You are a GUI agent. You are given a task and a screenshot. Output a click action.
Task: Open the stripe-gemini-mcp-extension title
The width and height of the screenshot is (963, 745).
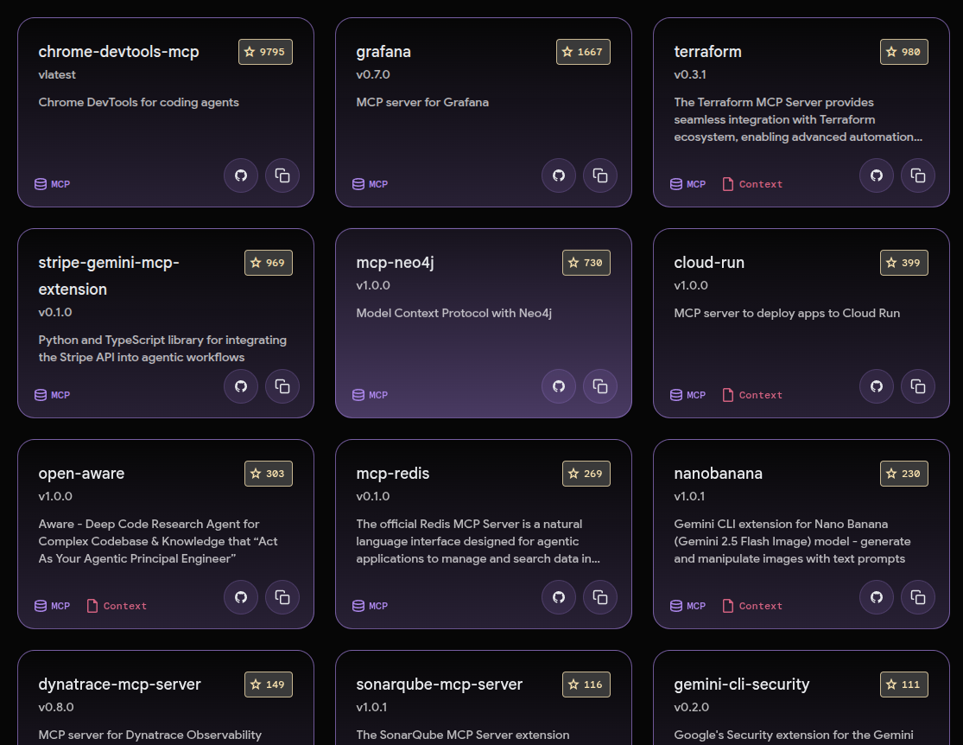coord(109,276)
